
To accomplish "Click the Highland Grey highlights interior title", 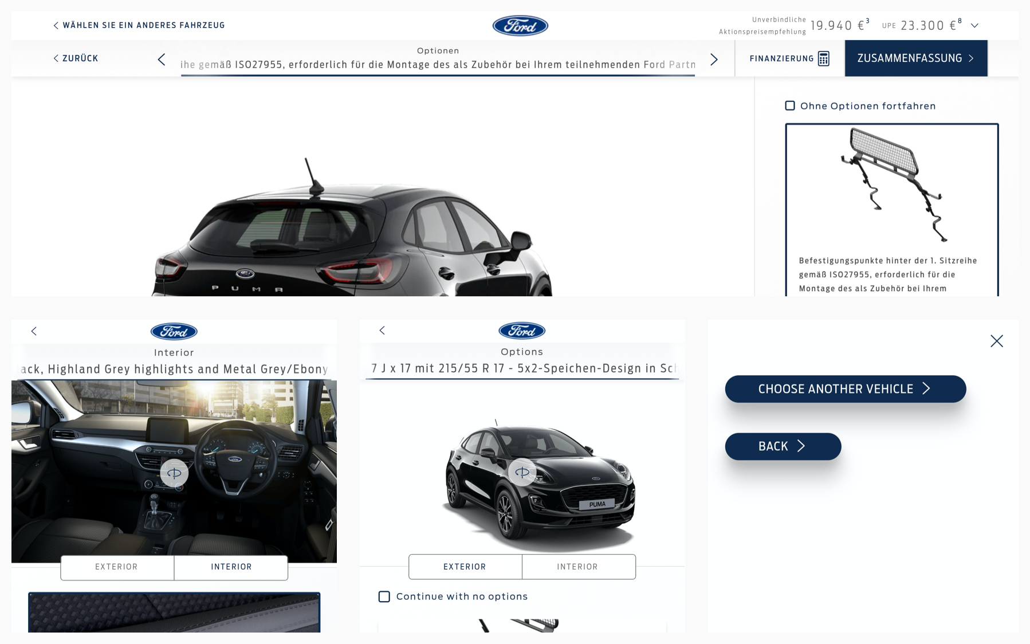I will pos(174,369).
